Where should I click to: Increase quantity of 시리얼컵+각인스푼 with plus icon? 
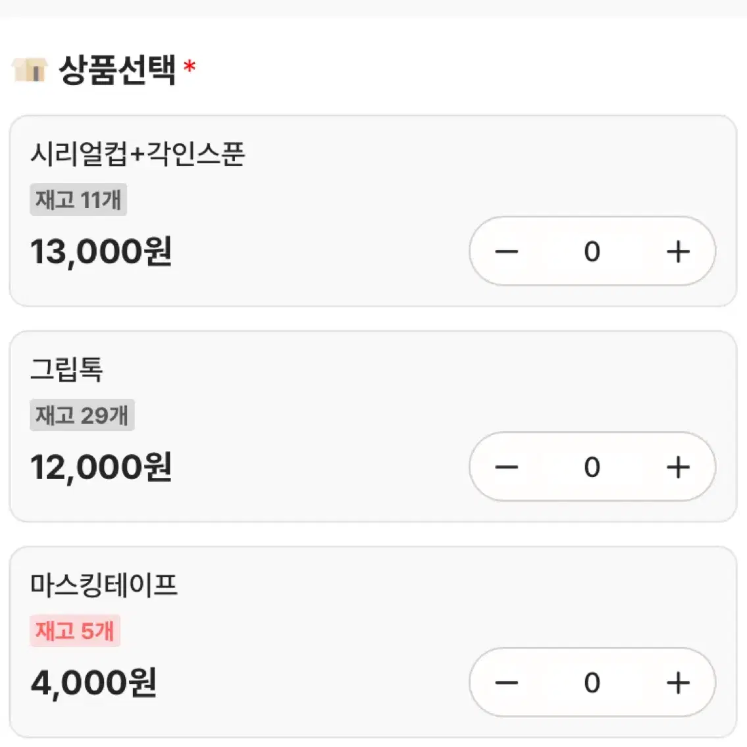pyautogui.click(x=678, y=251)
